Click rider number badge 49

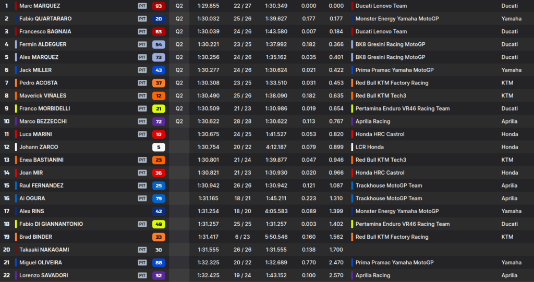(159, 224)
